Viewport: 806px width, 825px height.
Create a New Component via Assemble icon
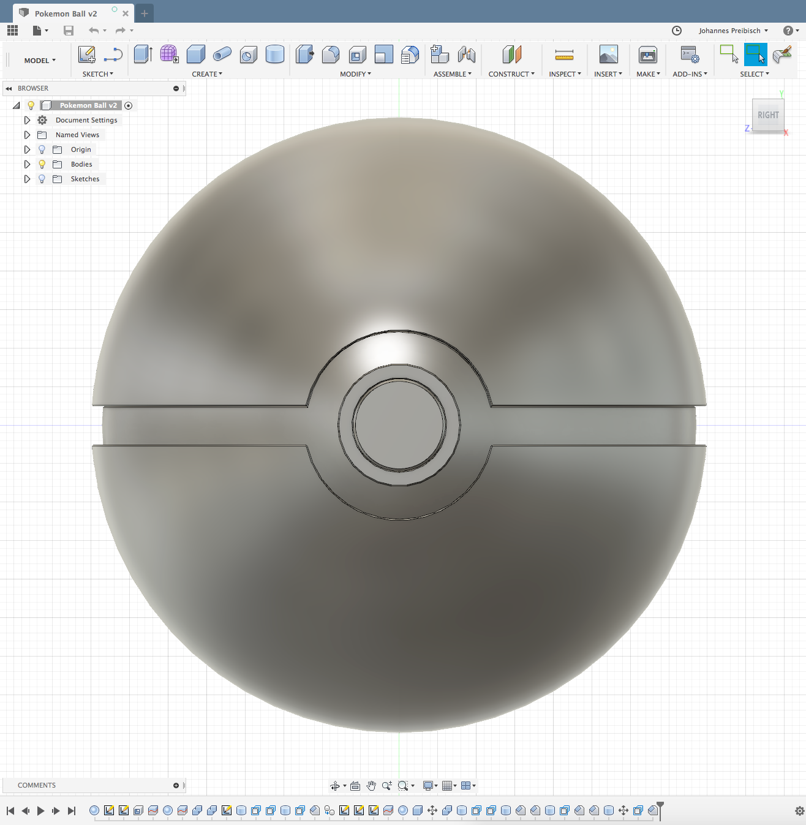tap(440, 55)
